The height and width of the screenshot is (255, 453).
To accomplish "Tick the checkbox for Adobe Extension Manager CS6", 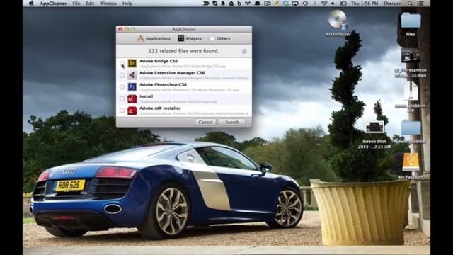I will click(x=122, y=75).
